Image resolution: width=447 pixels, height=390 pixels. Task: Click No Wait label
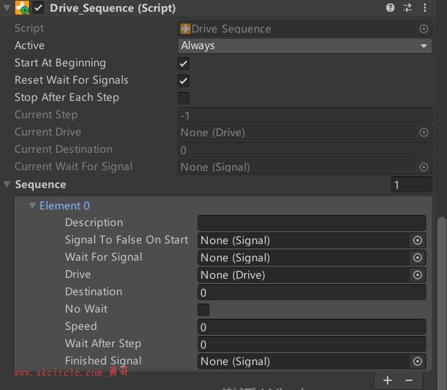pyautogui.click(x=86, y=308)
